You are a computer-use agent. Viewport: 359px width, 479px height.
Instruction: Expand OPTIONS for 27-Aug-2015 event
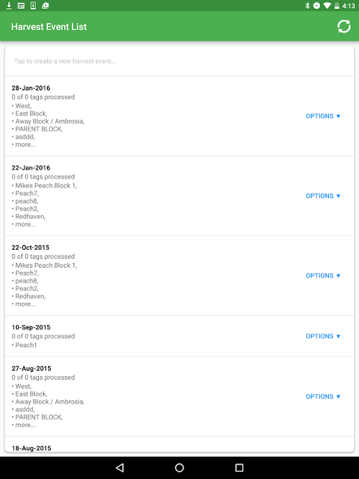323,396
